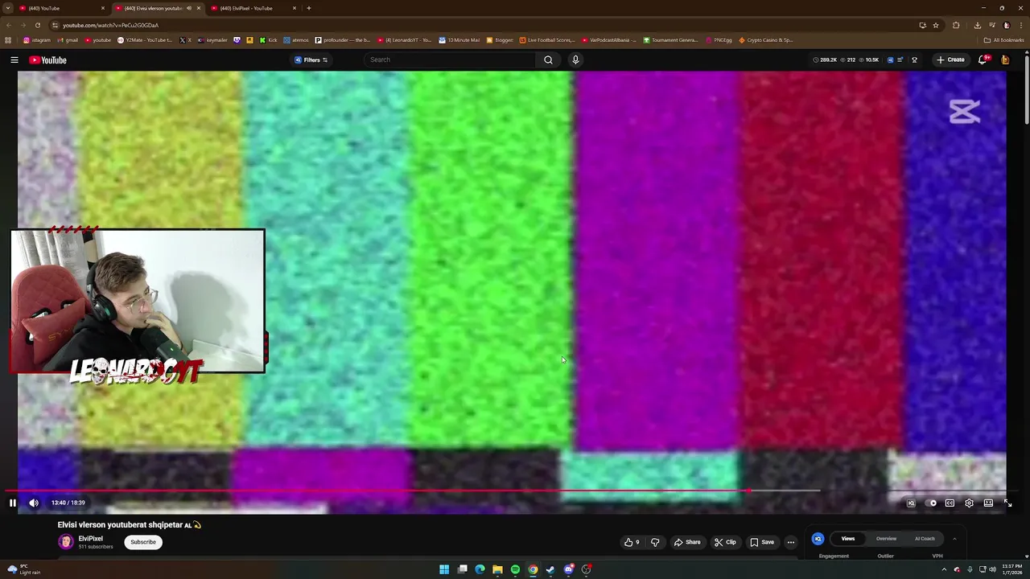Click the magnifier search button
This screenshot has height=579, width=1030.
548,60
